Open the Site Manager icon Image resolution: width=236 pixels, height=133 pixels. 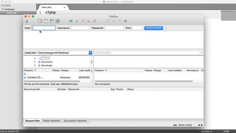click(x=27, y=21)
